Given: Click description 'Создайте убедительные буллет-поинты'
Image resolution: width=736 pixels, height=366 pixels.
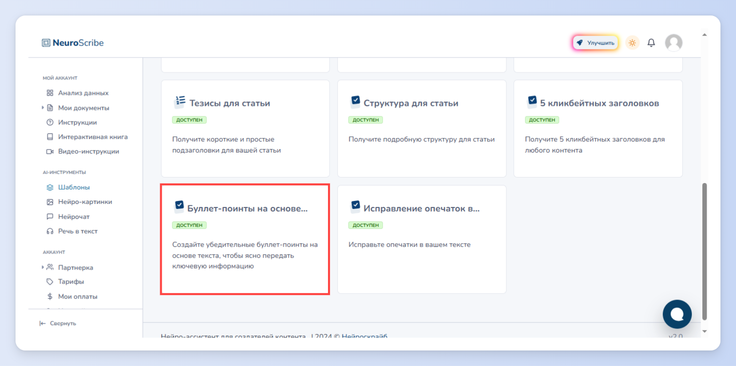Looking at the screenshot, I should (245, 255).
